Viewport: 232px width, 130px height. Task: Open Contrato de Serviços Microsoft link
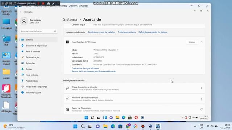tap(85, 68)
